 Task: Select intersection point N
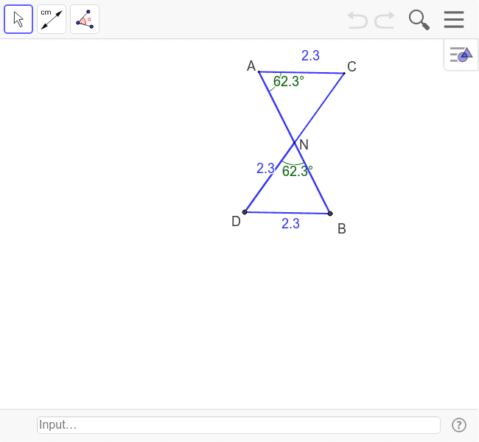pyautogui.click(x=295, y=142)
